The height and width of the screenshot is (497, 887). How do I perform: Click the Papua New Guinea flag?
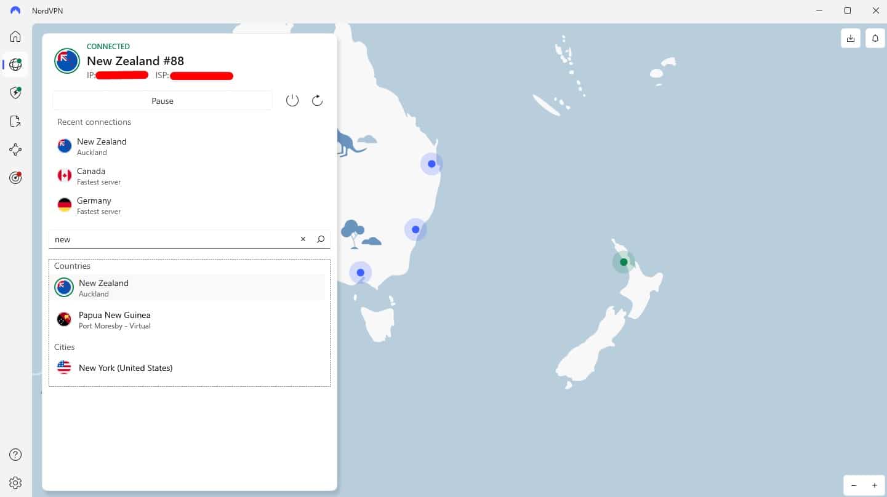[x=64, y=319]
